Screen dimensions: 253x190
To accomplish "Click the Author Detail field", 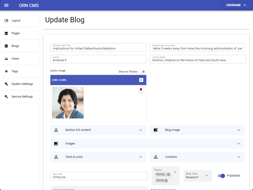I will point(198,59).
